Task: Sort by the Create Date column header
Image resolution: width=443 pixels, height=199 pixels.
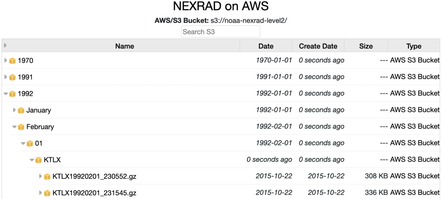Action: tap(318, 46)
